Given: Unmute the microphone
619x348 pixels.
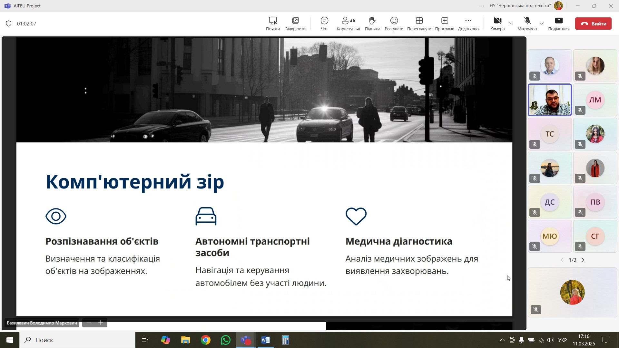Looking at the screenshot, I should click(527, 24).
